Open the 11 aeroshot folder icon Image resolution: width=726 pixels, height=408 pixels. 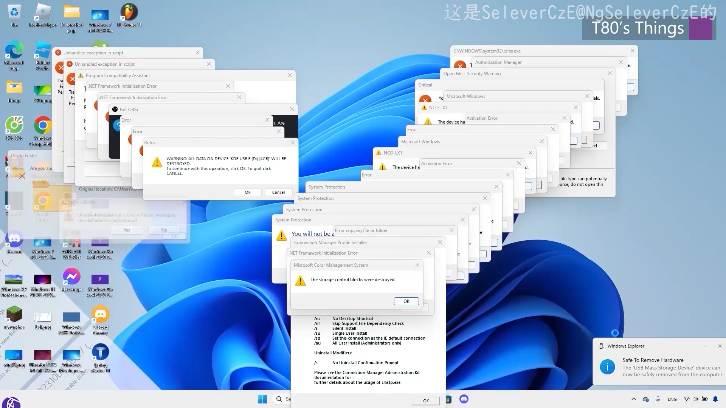(71, 18)
